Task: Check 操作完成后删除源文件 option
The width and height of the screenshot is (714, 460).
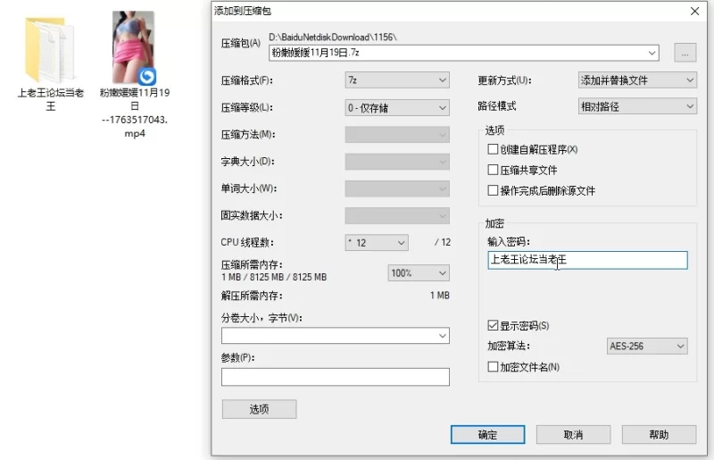Action: coord(493,190)
